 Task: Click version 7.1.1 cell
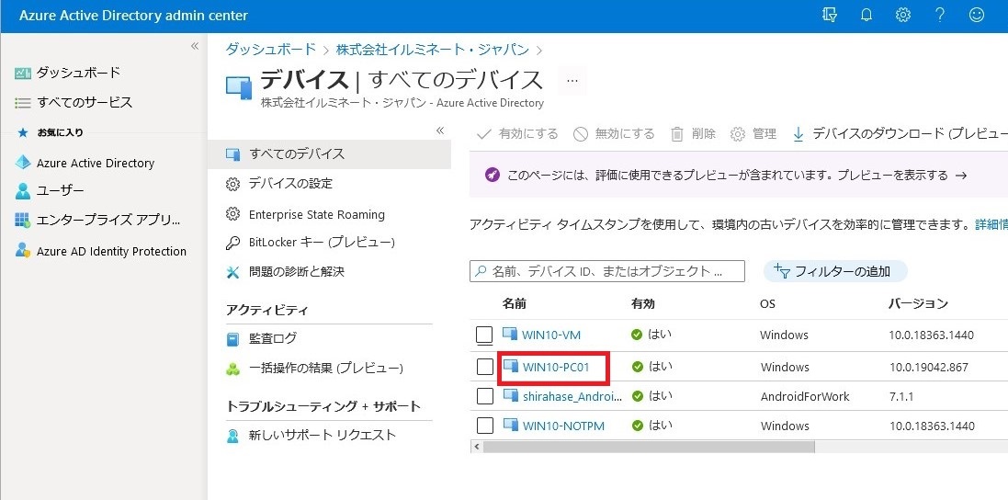900,396
